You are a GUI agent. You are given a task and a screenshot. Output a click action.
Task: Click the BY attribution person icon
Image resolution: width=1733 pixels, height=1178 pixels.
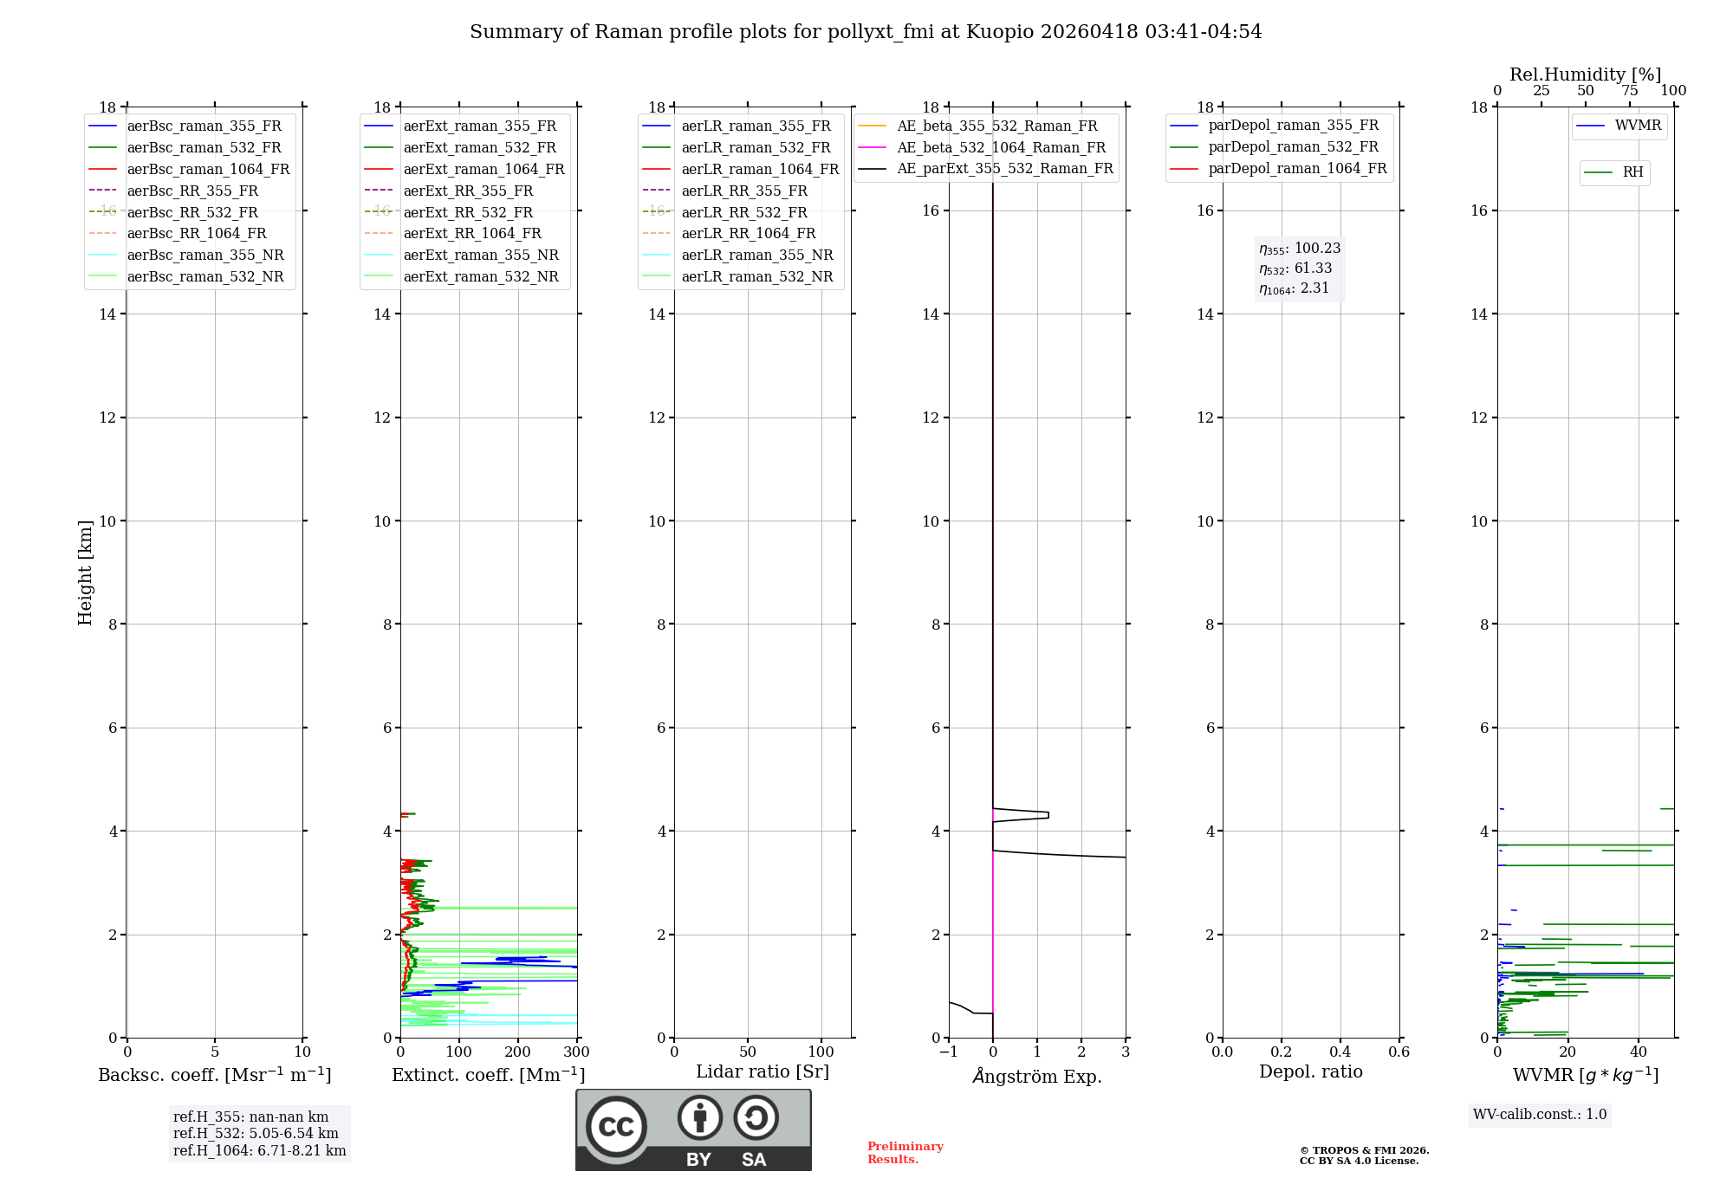pyautogui.click(x=699, y=1117)
